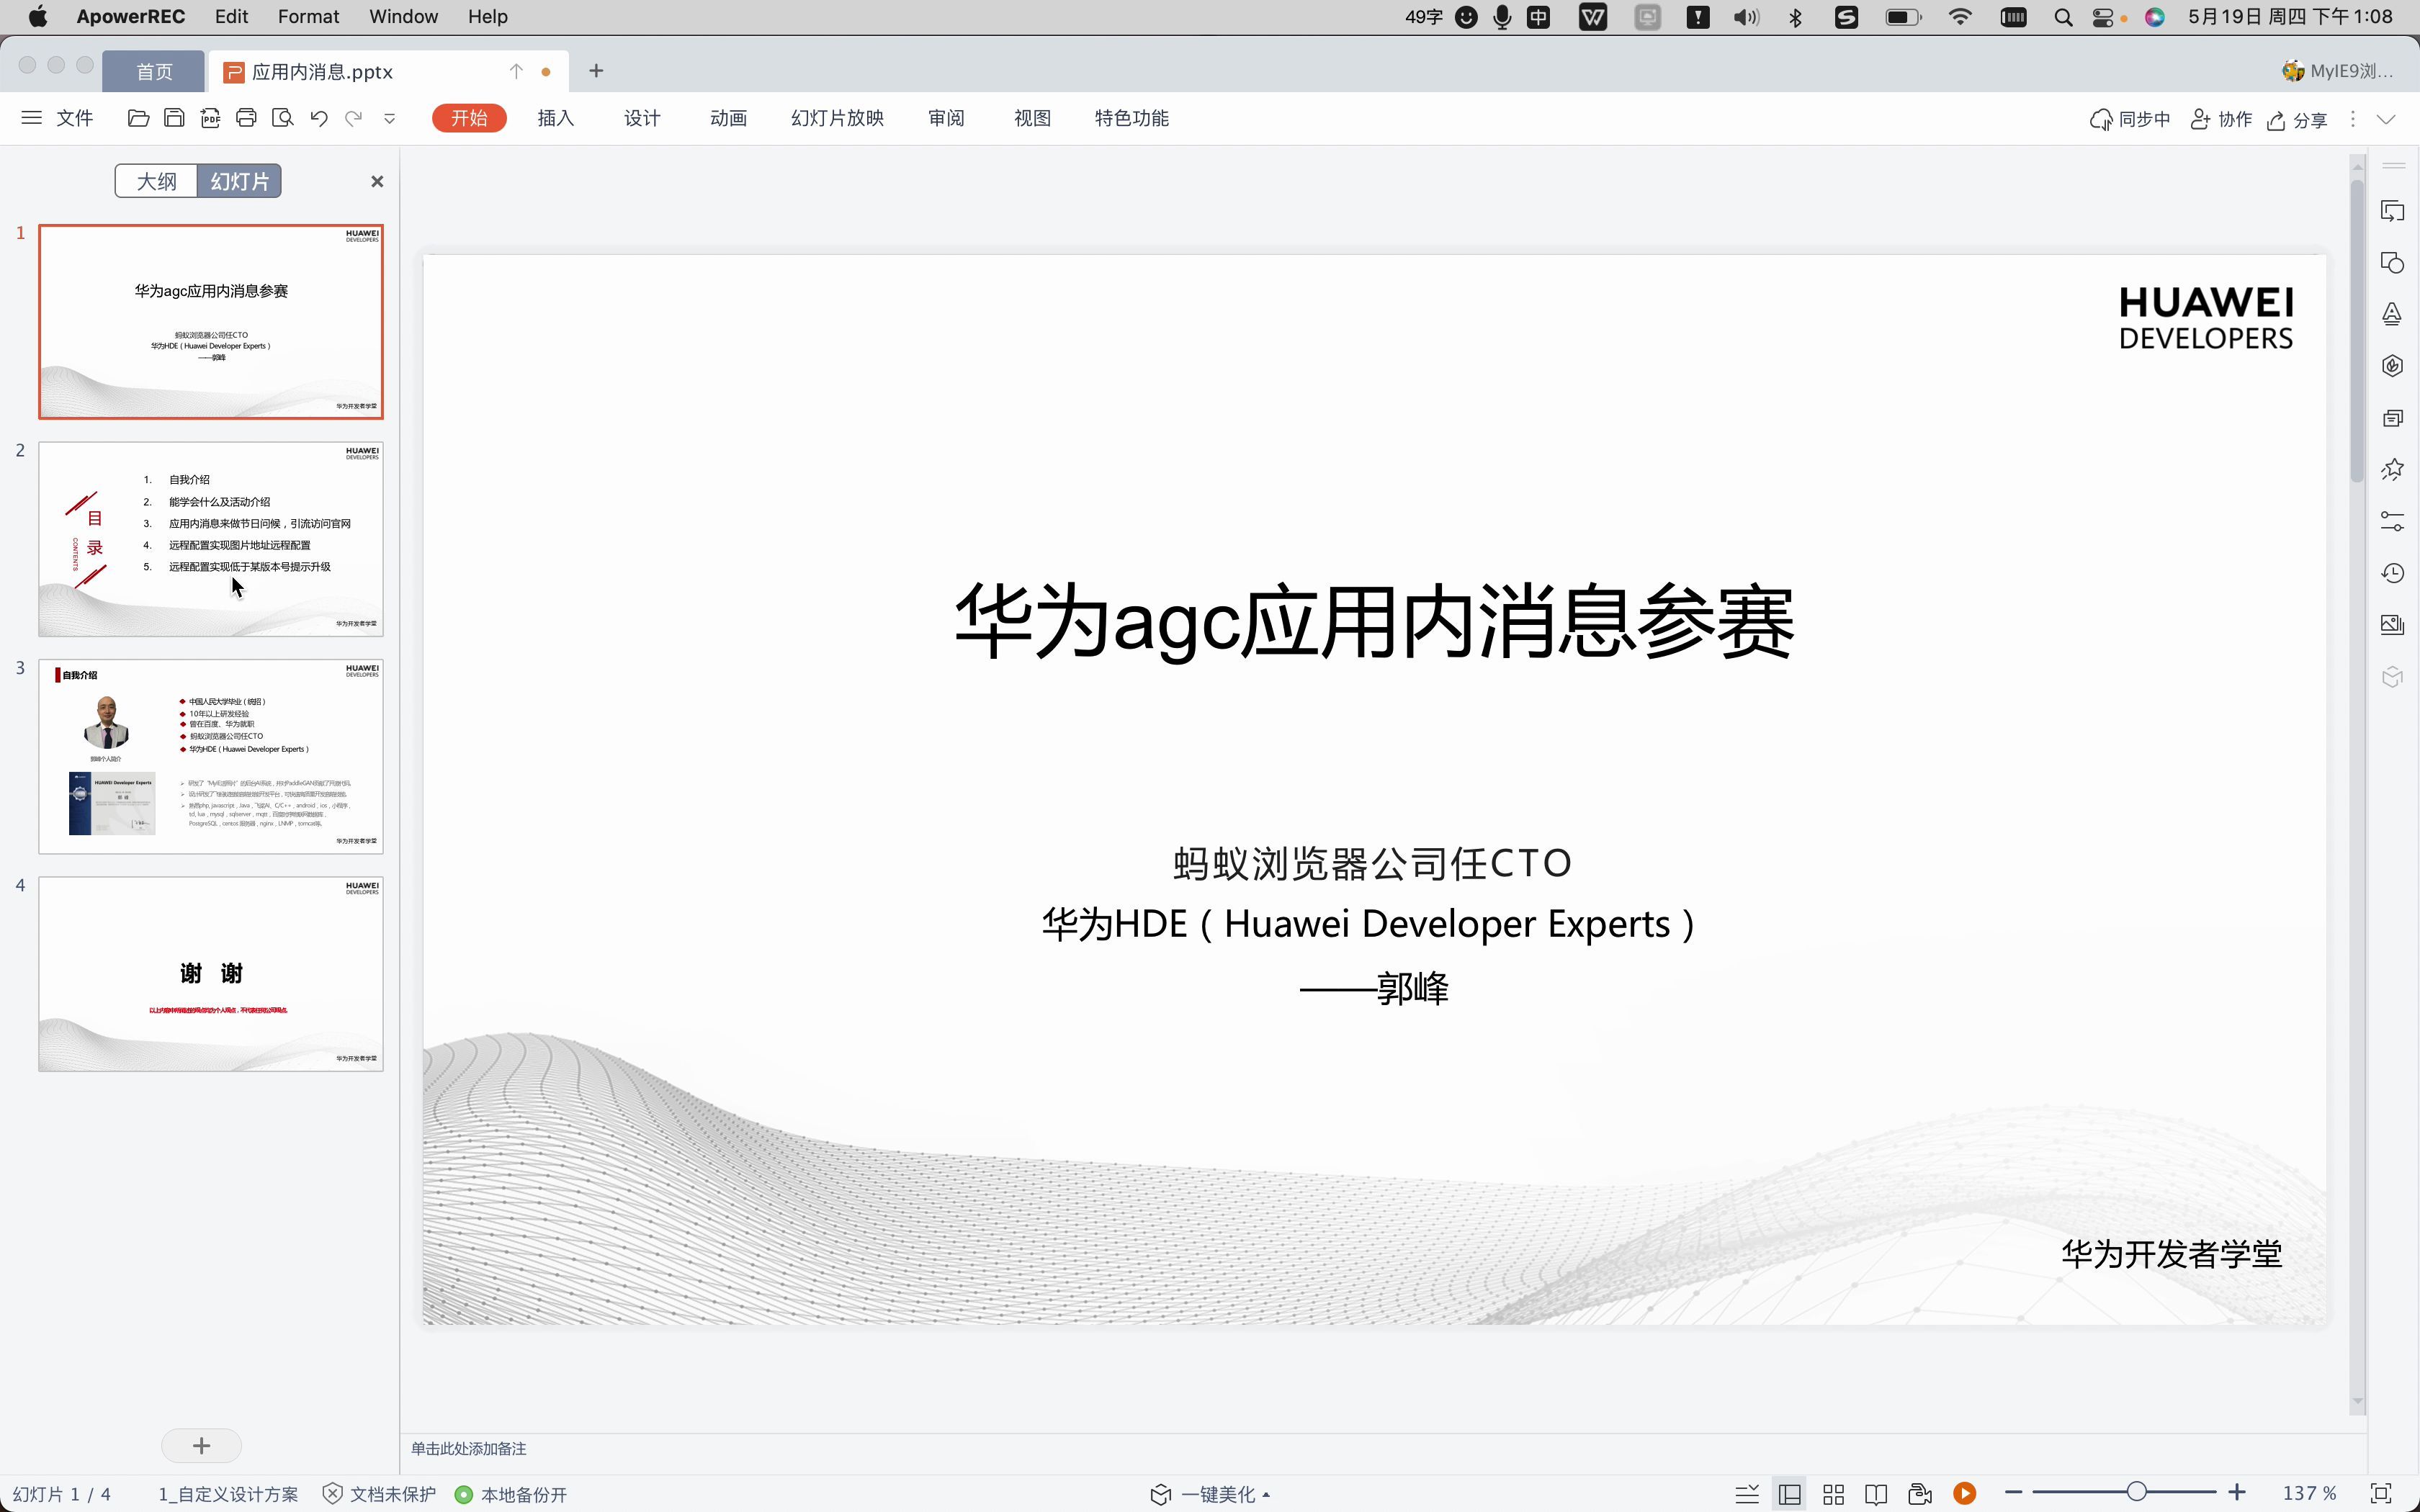The height and width of the screenshot is (1512, 2420).
Task: Select slide 1 thumbnail
Action: [x=211, y=322]
